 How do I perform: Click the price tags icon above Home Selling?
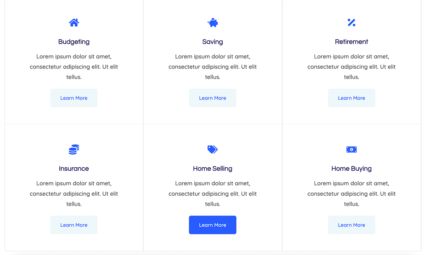pyautogui.click(x=213, y=149)
